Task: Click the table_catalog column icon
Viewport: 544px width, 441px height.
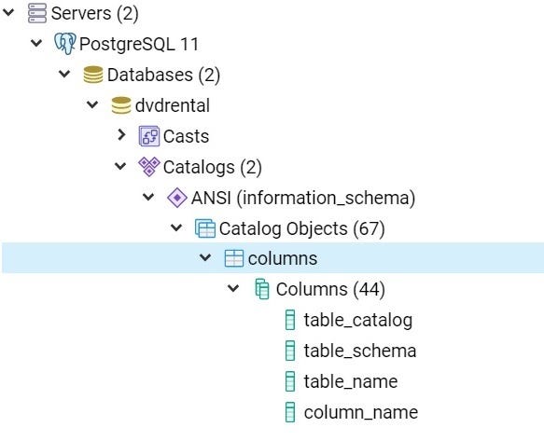Action: click(290, 320)
